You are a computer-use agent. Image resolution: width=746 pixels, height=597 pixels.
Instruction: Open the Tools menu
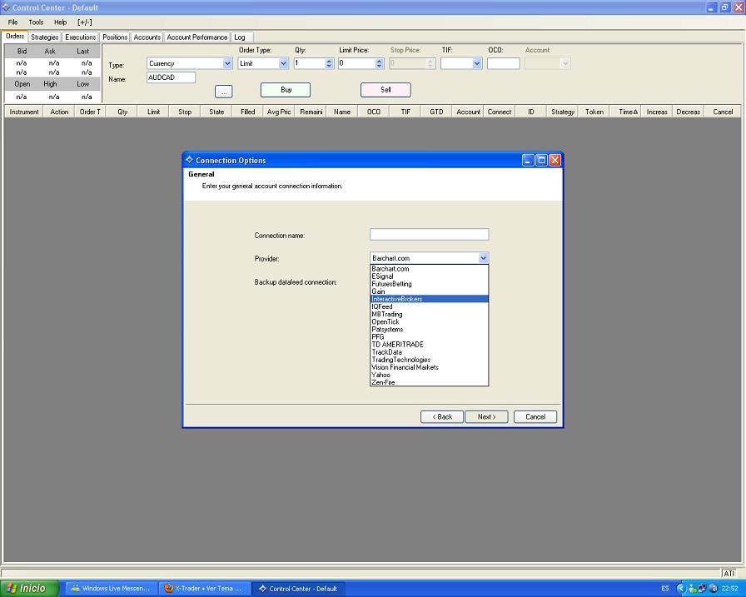[x=36, y=22]
